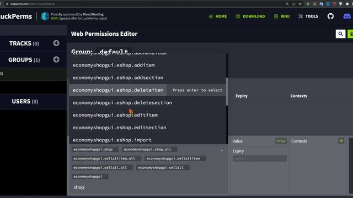Collapse the selected permissions list arrow

pos(222,150)
